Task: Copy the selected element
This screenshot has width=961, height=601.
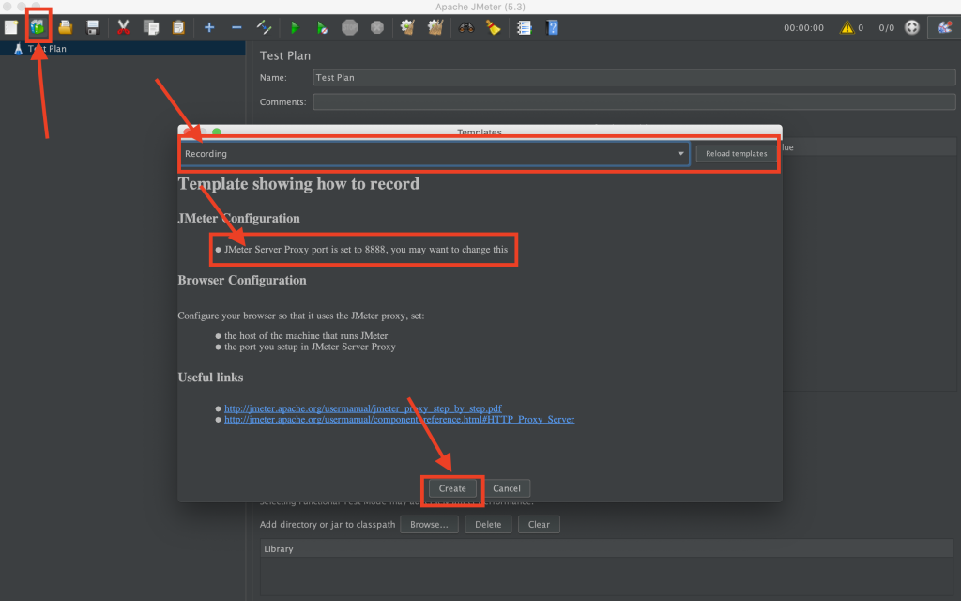Action: (x=151, y=27)
